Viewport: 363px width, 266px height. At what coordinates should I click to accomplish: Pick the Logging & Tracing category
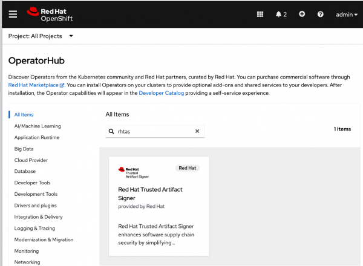(34, 228)
